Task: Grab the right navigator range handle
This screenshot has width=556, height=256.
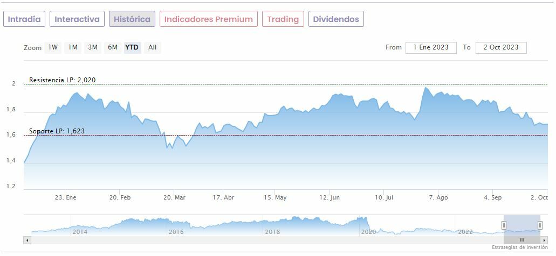Action: (x=540, y=225)
